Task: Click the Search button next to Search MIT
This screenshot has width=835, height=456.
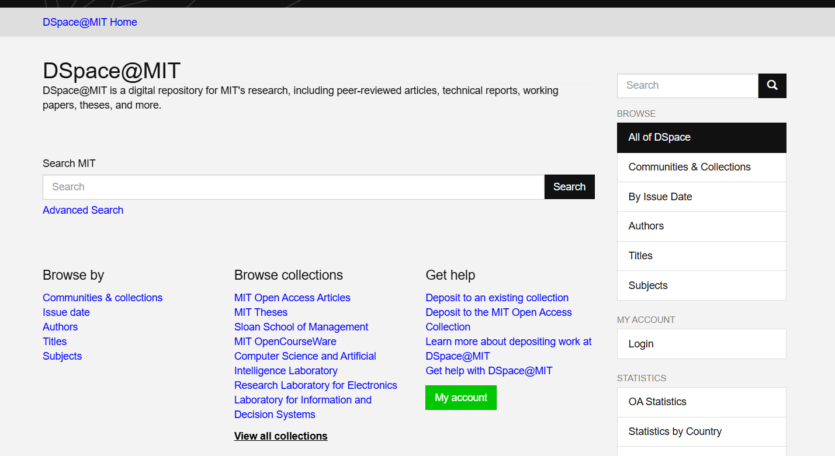Action: point(569,186)
